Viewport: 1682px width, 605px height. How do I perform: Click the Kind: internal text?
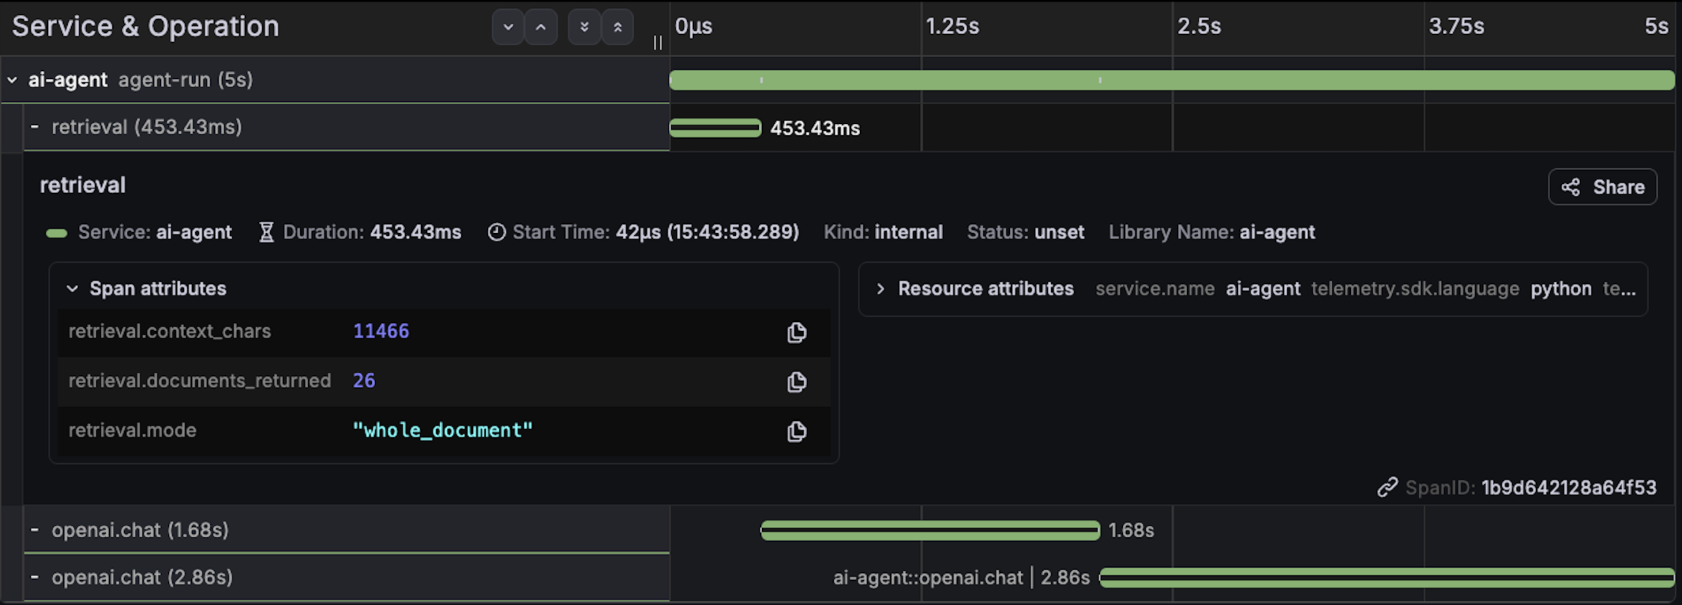coord(883,232)
